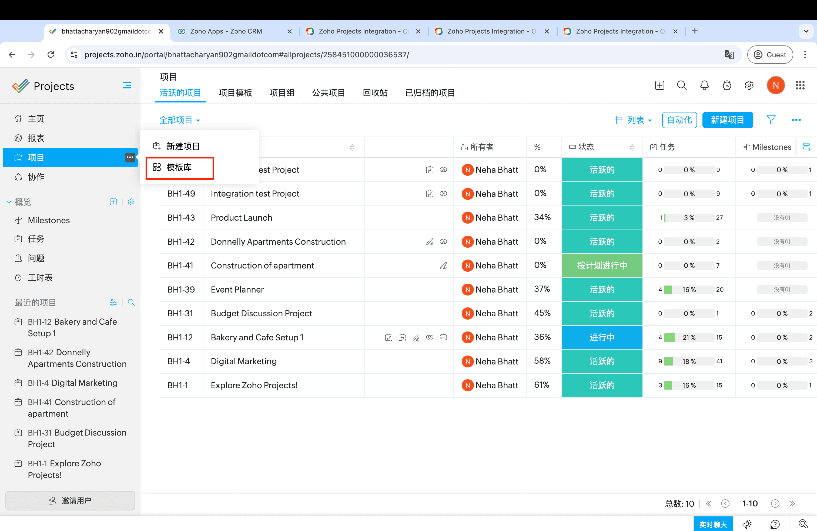Screen dimensions: 817x531
Task: Open the notifications bell icon
Action: (x=704, y=85)
